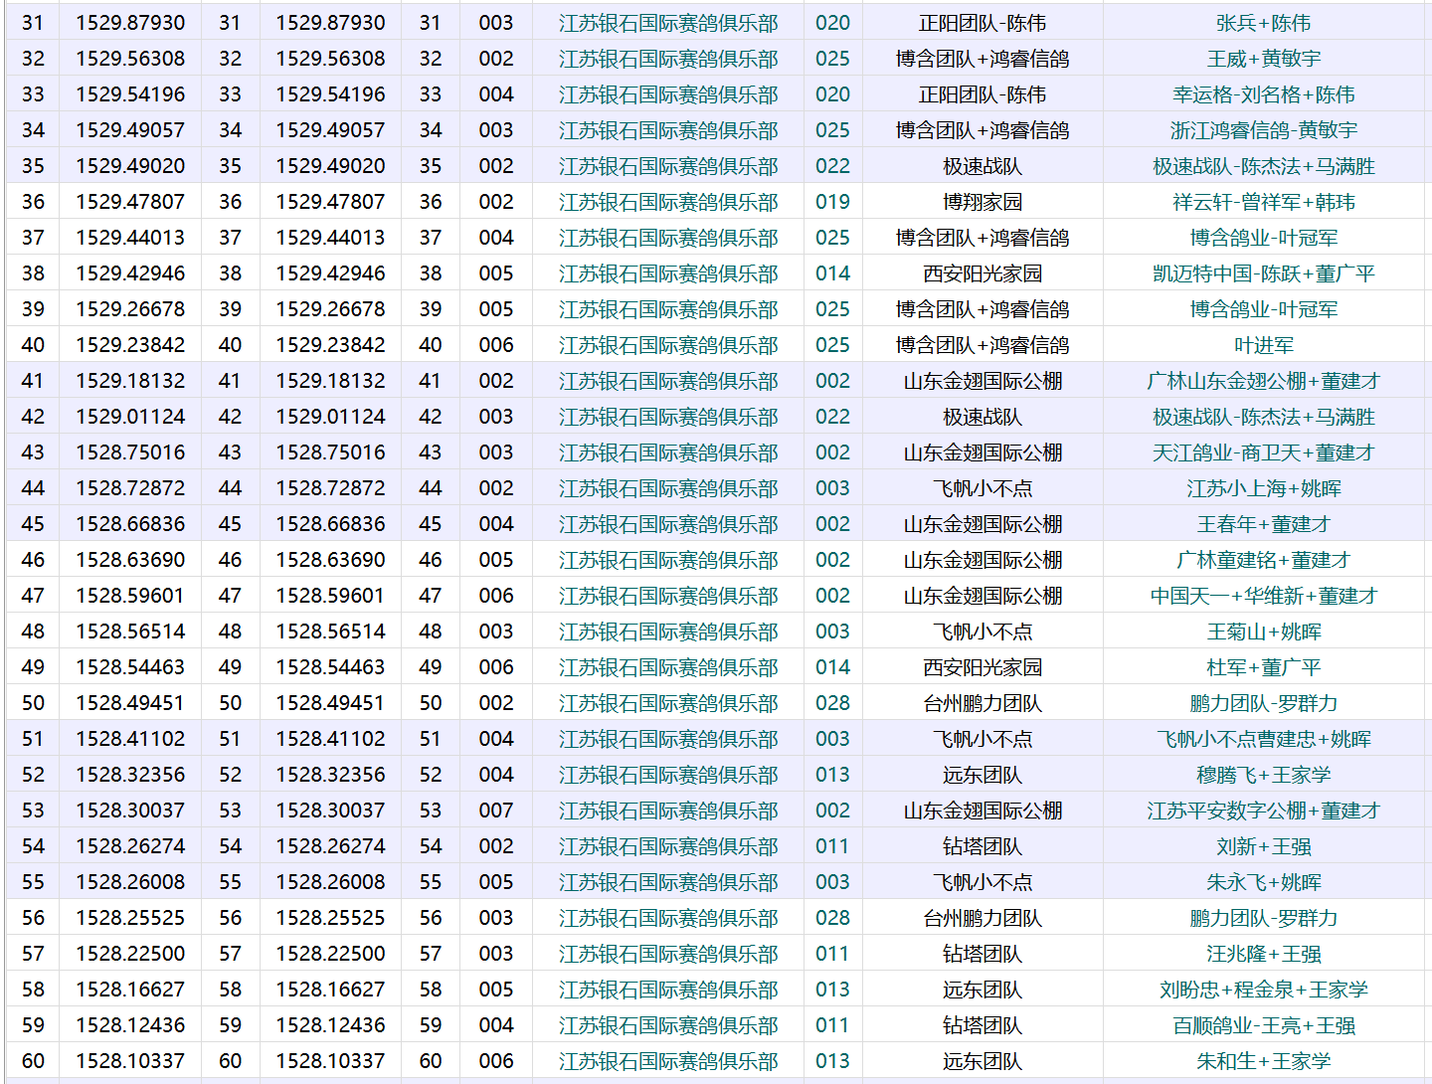Open owner link 张兵+陈伟

tap(1263, 23)
